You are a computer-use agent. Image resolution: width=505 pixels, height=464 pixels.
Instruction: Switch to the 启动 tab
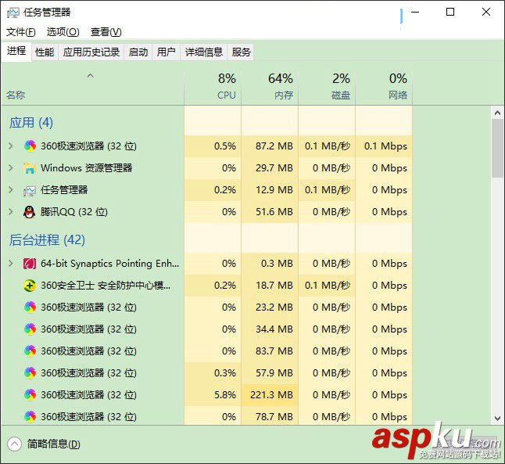click(x=138, y=52)
